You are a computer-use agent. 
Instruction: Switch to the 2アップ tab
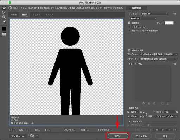[37, 15]
